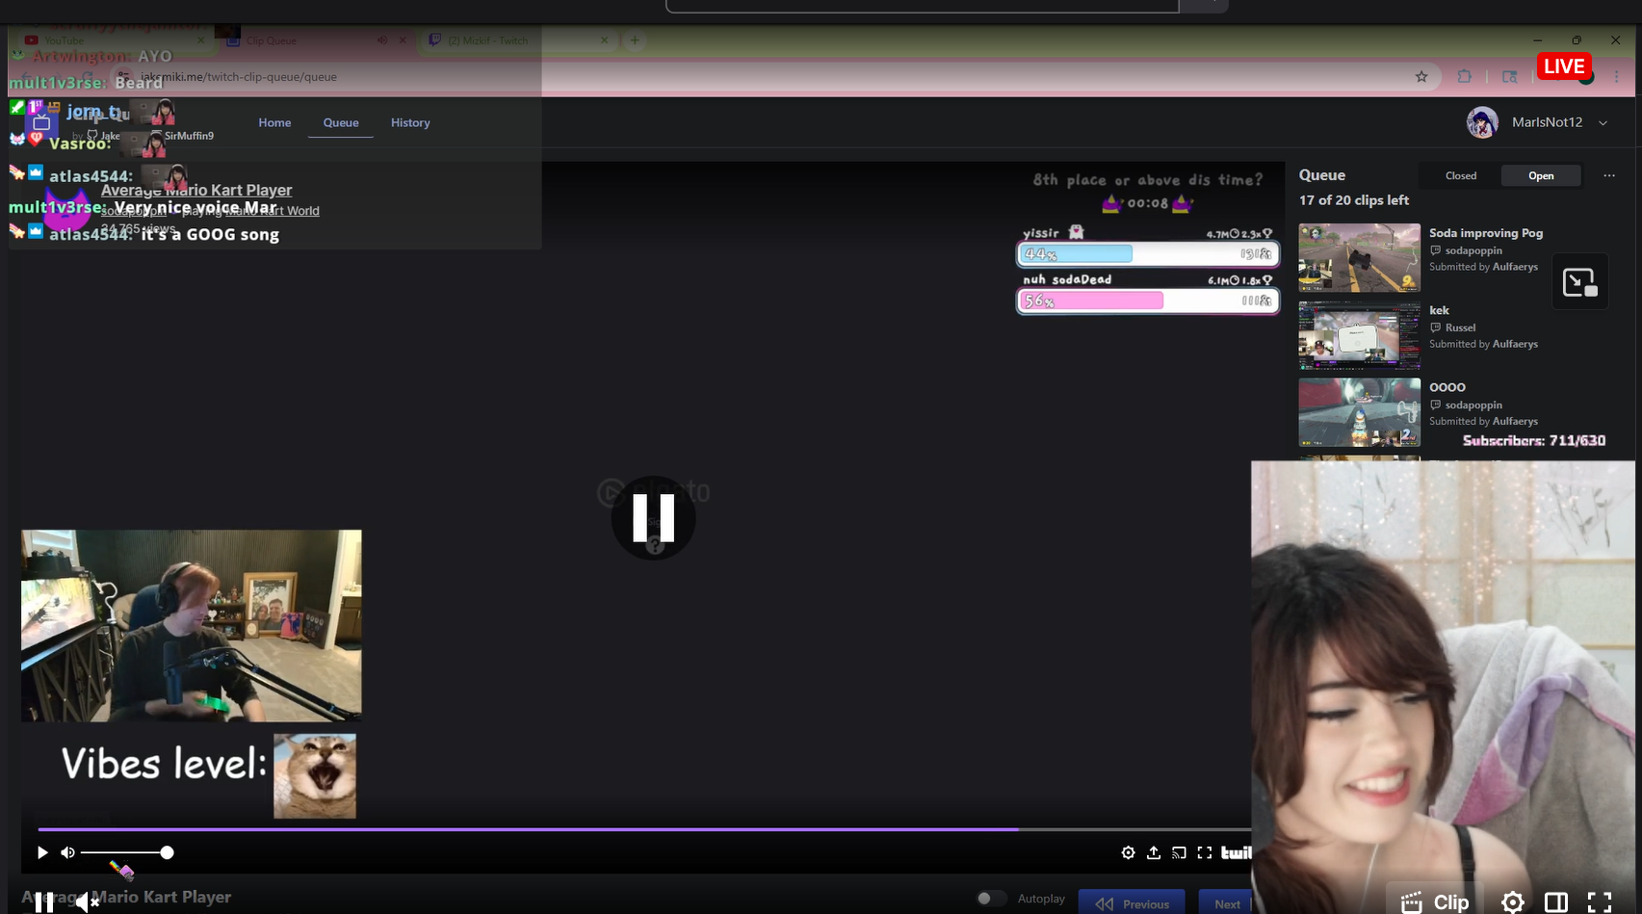Skip to the Next clip

pyautogui.click(x=1225, y=902)
